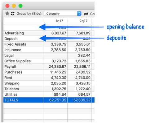
Task: Click Advertising value 8,837.67
Action: coord(59,33)
